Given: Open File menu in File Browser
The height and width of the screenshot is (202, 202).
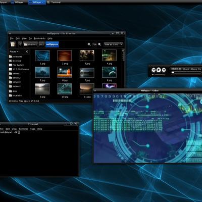Looking at the screenshot, I should (x=12, y=38).
